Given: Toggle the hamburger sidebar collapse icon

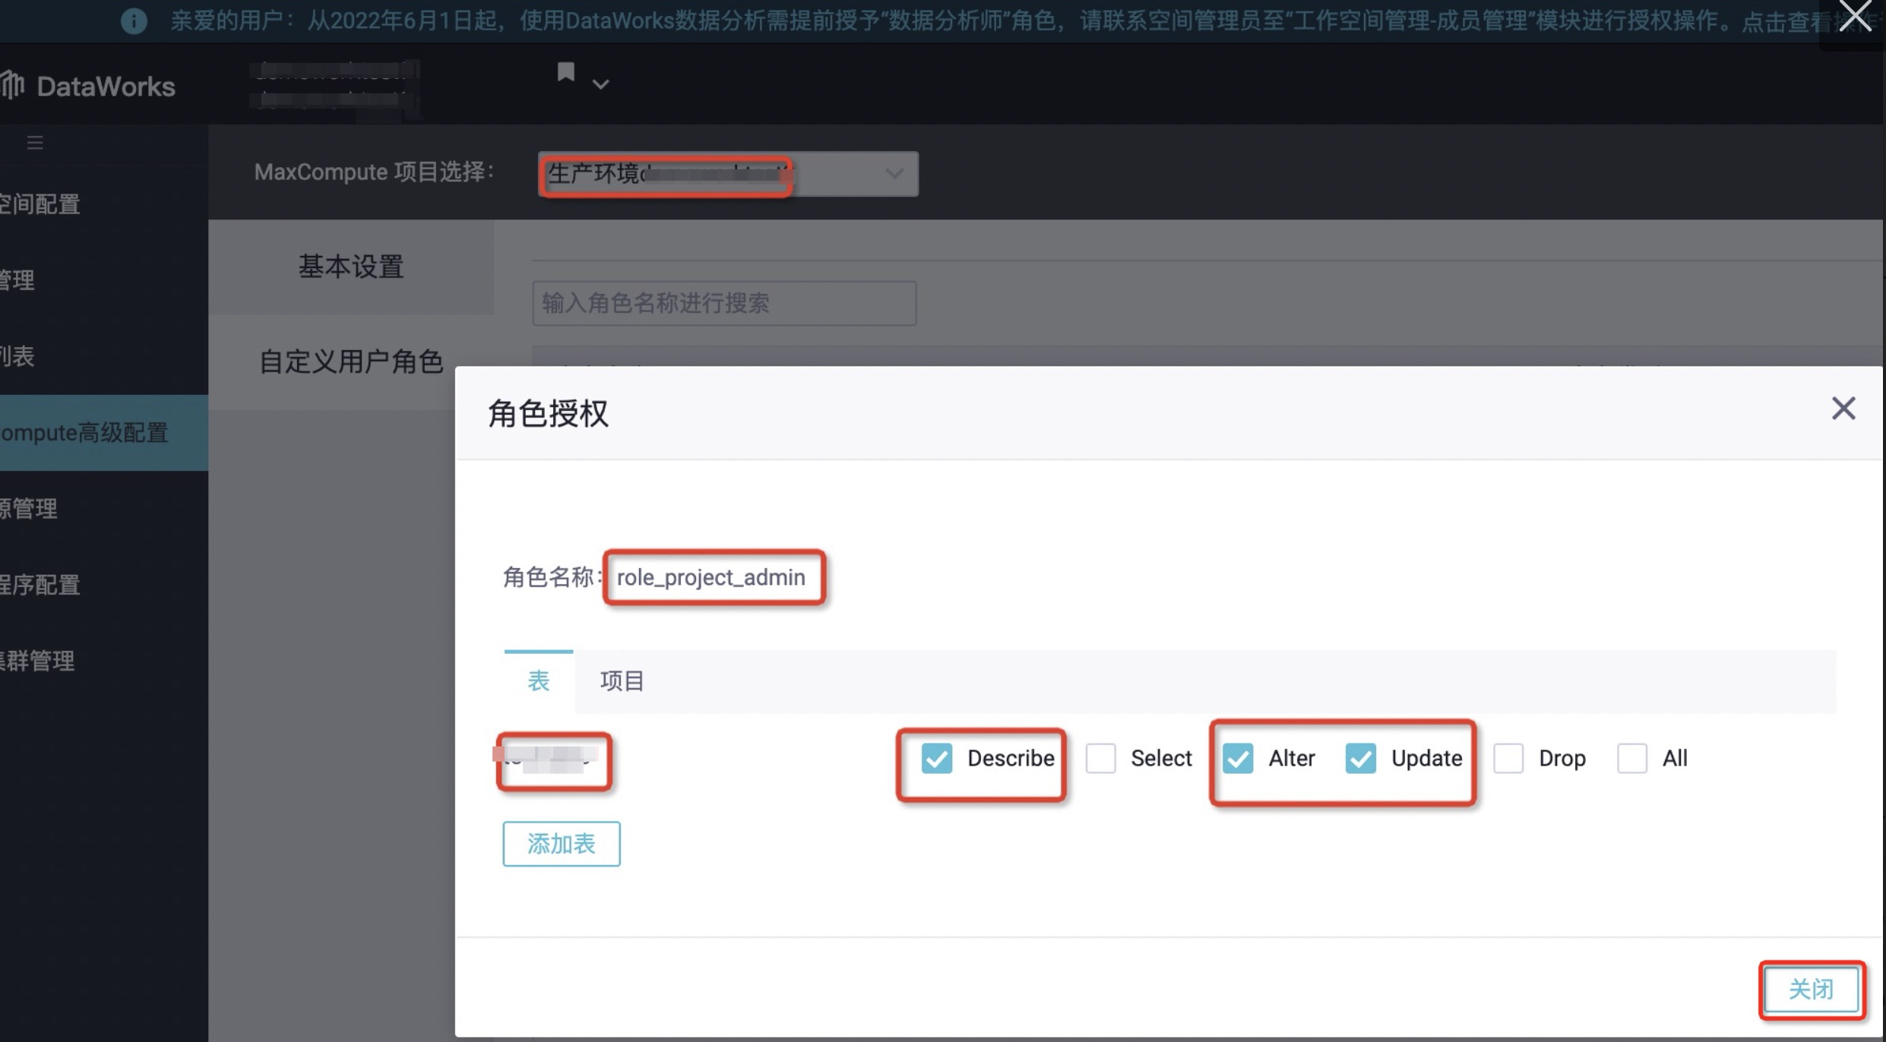Looking at the screenshot, I should [x=35, y=142].
